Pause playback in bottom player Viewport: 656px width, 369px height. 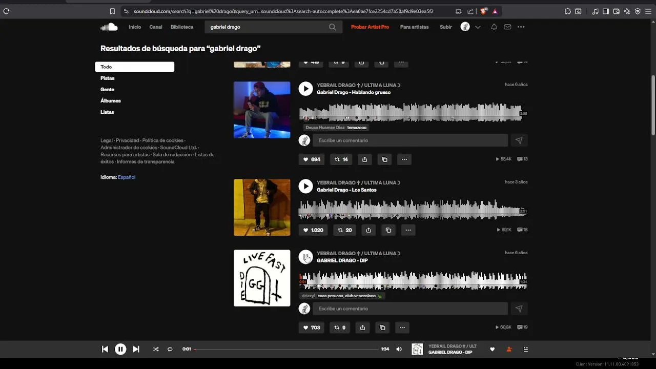(x=120, y=349)
